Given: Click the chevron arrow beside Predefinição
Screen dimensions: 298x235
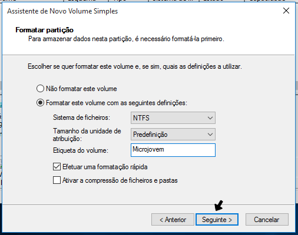Looking at the screenshot, I should (210, 135).
